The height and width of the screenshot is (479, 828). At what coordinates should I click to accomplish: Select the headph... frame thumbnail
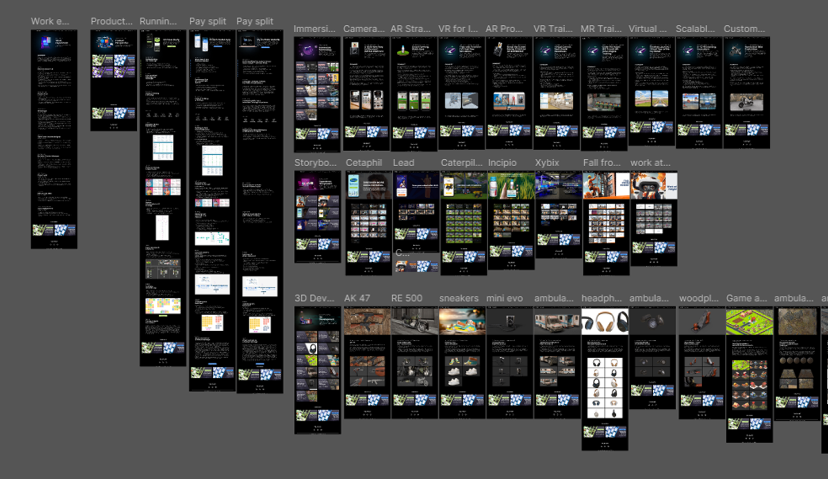click(x=605, y=378)
